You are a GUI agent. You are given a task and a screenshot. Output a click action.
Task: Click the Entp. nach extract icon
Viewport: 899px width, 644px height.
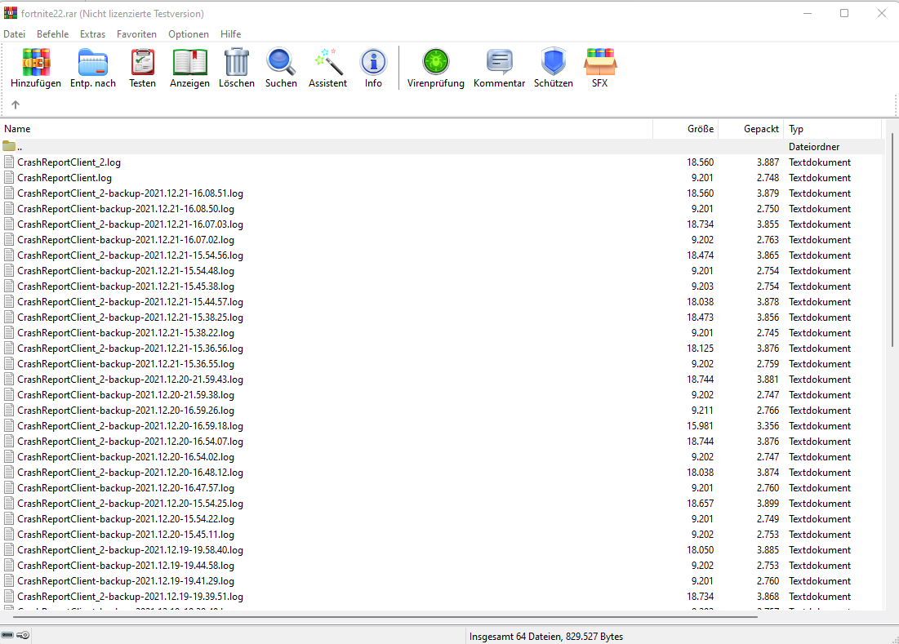(x=93, y=62)
